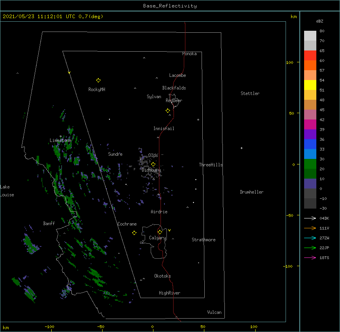340x332 pixels.
Task: Click the yellow diamond marker south of RedDeer
Action: point(168,111)
